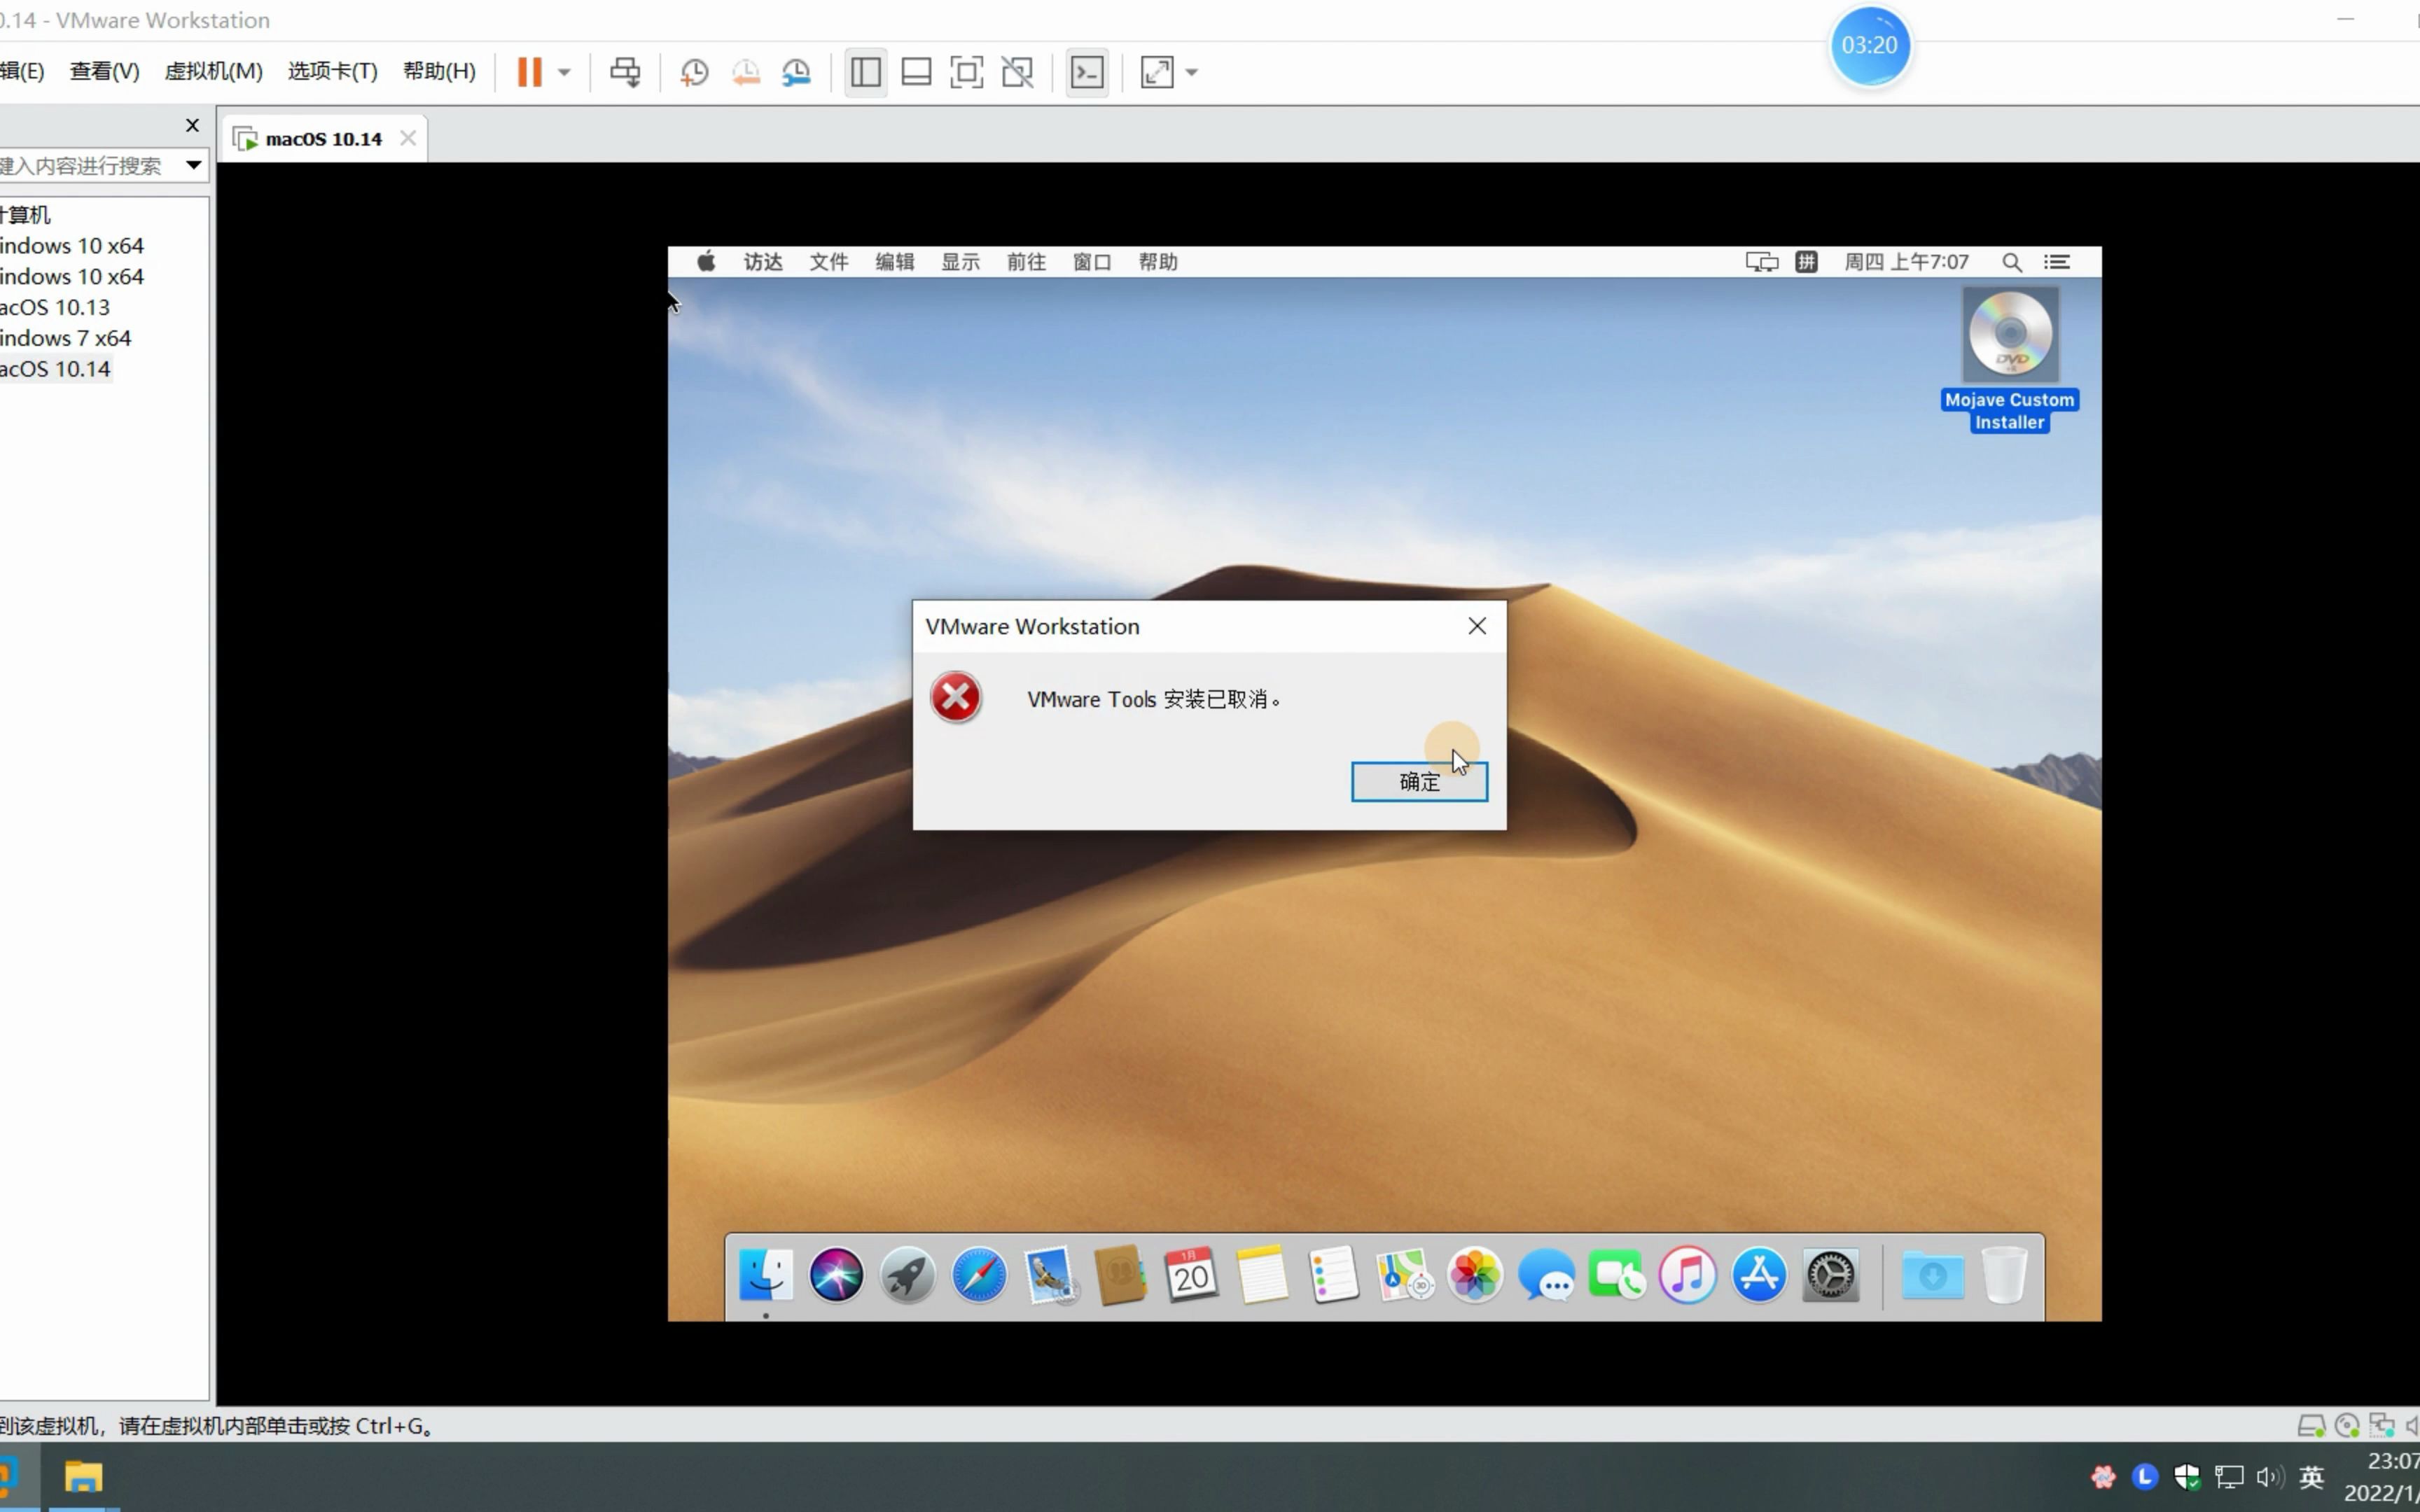Open iTunes from the Dock
This screenshot has height=1512, width=2420.
coord(1689,1275)
